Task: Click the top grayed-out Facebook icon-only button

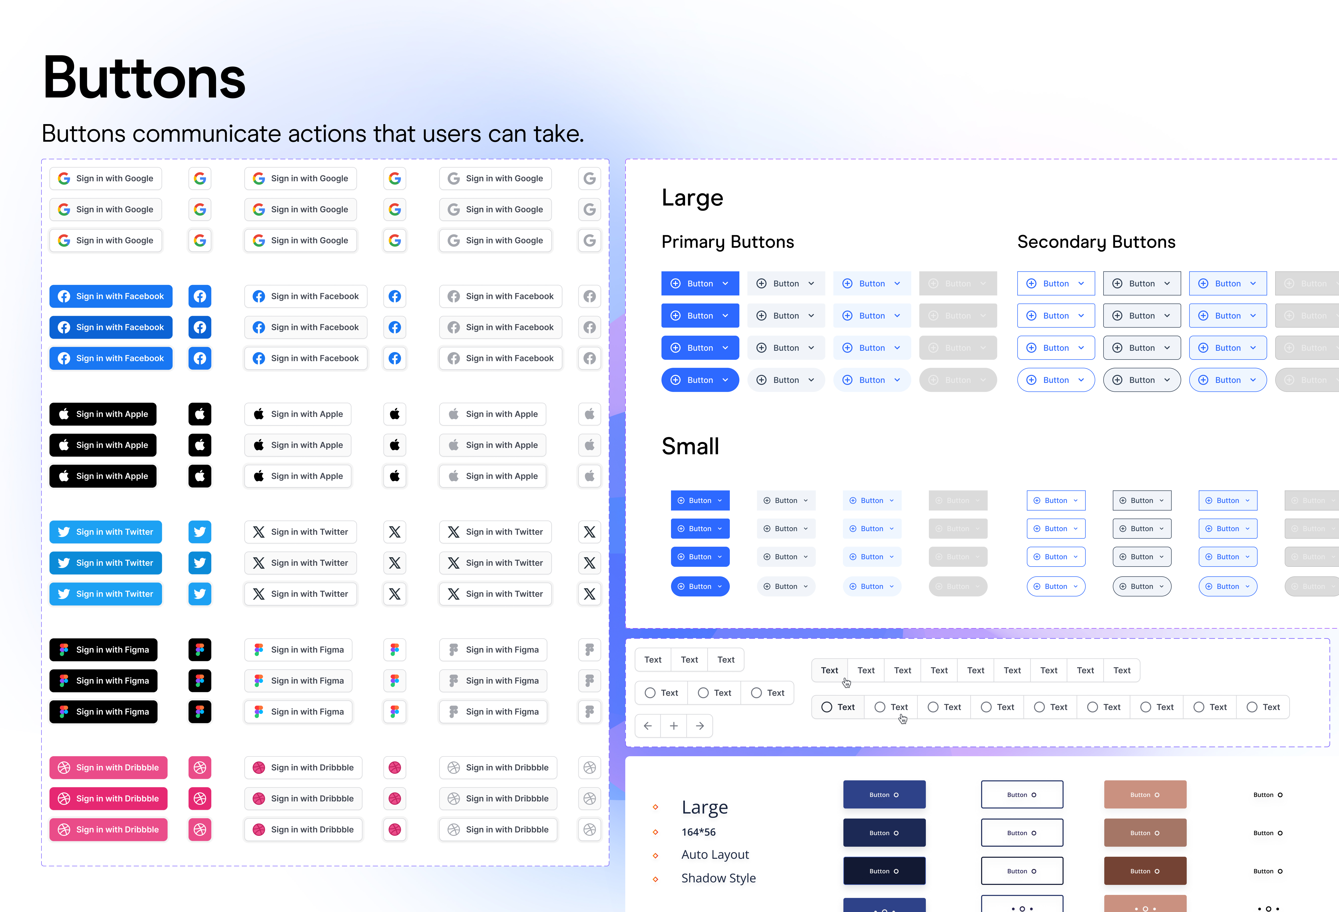Action: [x=589, y=296]
